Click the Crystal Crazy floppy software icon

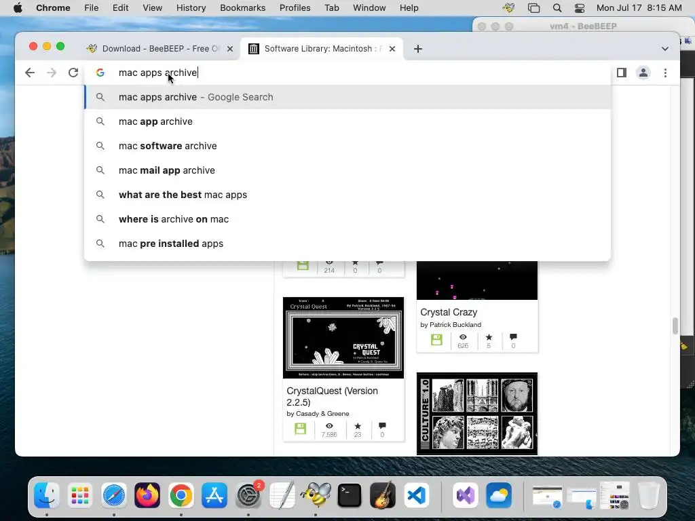click(x=436, y=340)
